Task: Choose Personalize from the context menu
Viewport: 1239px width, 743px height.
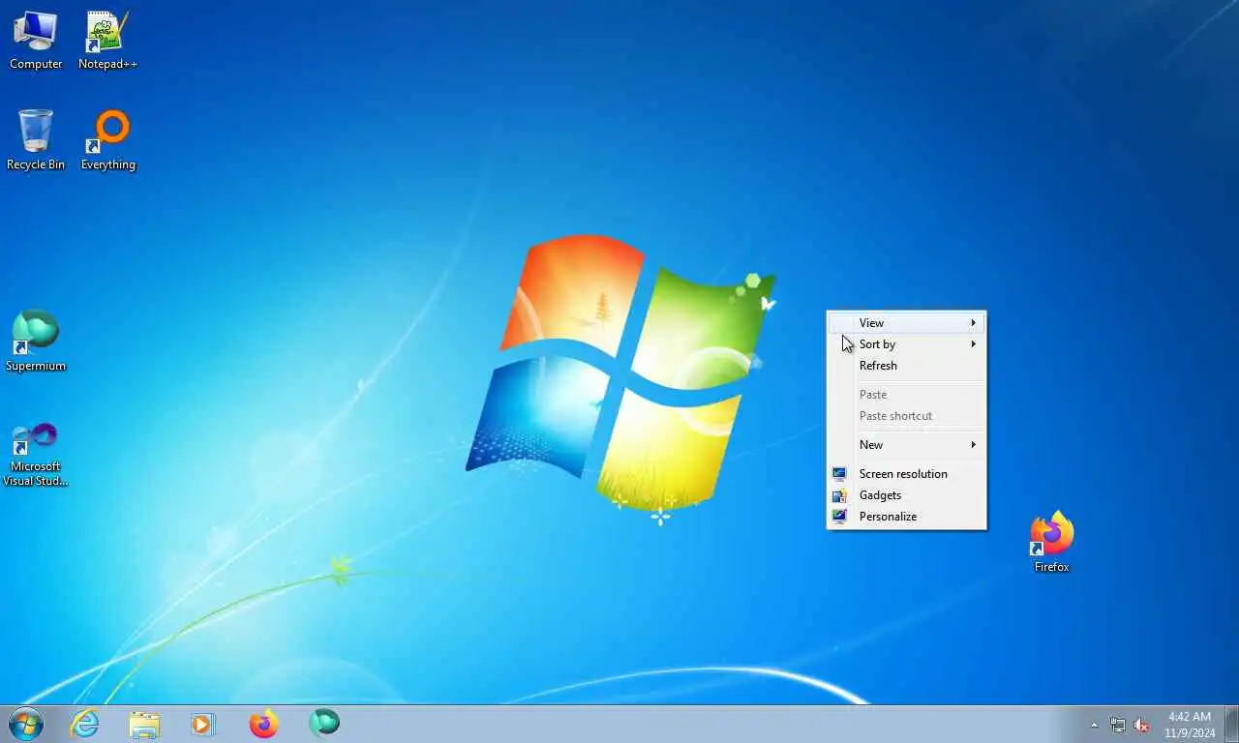Action: (x=906, y=517)
